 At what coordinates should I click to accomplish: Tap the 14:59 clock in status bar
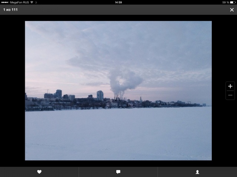[x=118, y=2]
